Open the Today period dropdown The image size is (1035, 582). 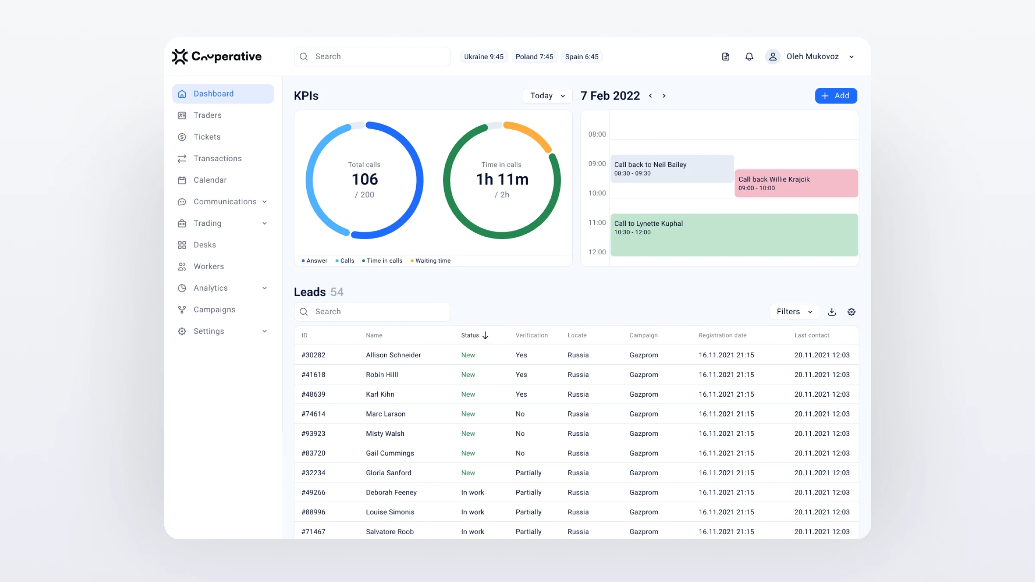tap(547, 96)
